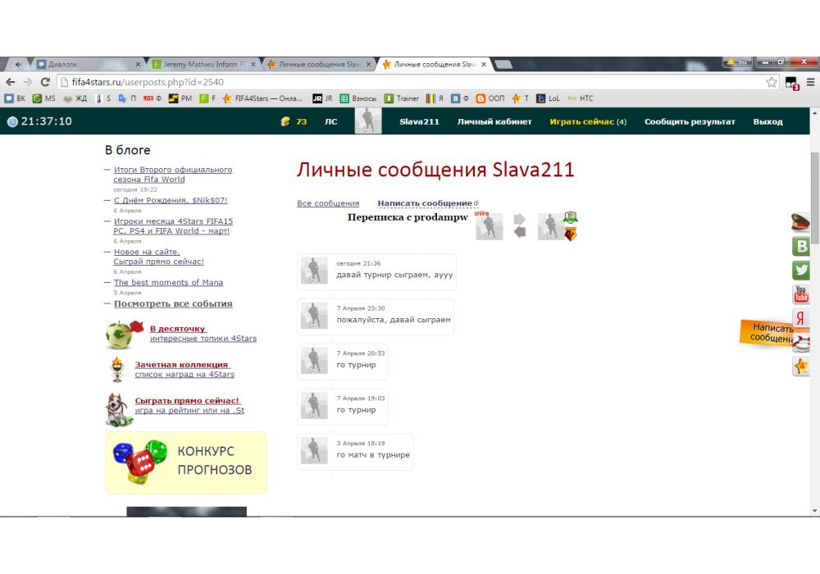The width and height of the screenshot is (820, 574).
Task: Switch to the 'Jeremy Mathieu Inform' tab
Action: pyautogui.click(x=203, y=64)
